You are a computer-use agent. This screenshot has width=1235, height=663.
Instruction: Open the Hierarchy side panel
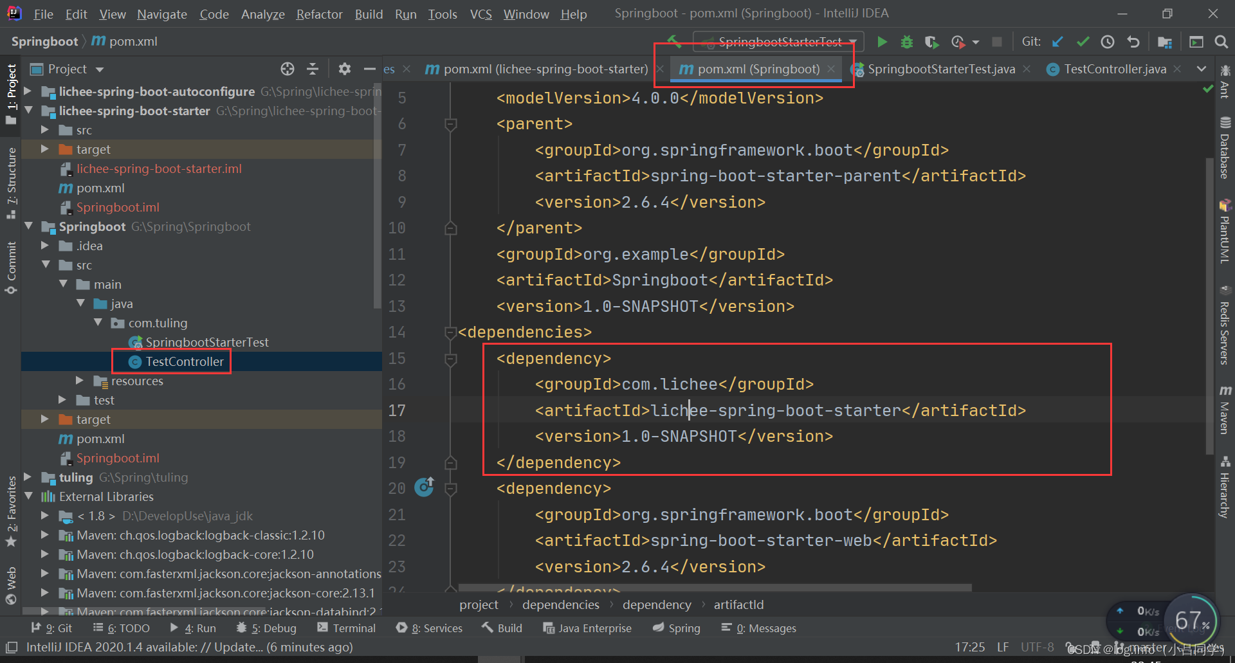pos(1225,487)
